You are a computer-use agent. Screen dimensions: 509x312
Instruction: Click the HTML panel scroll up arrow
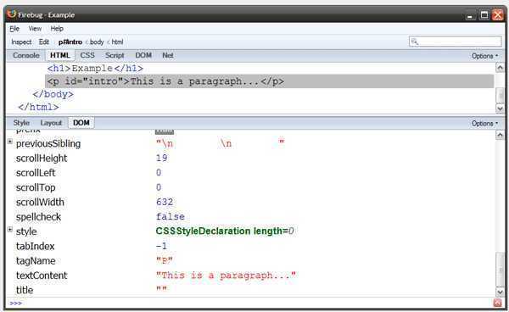500,68
